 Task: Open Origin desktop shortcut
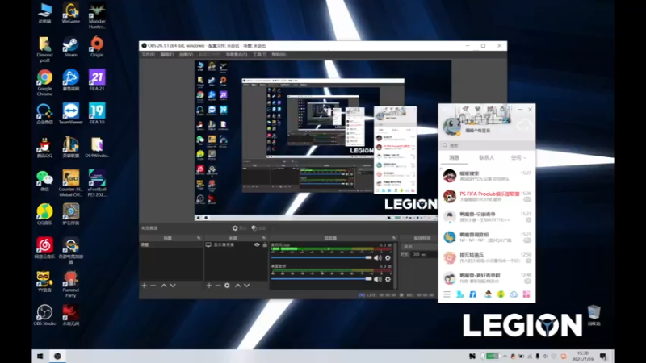[x=97, y=47]
